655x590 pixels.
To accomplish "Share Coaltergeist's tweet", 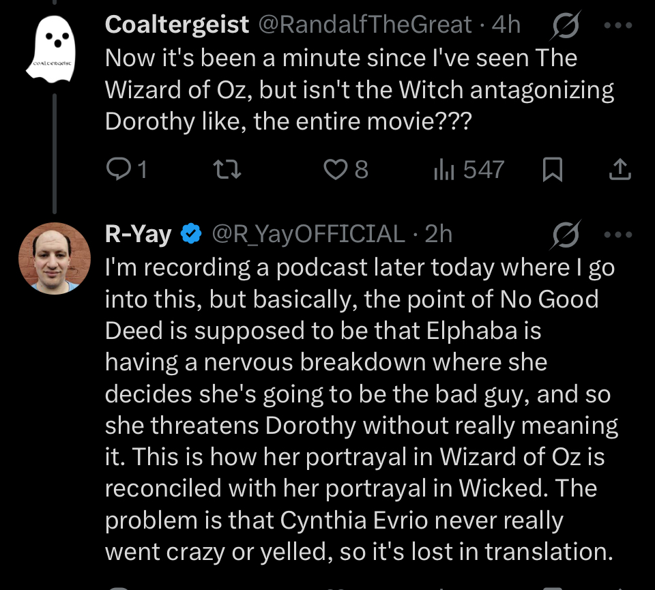I will point(618,169).
